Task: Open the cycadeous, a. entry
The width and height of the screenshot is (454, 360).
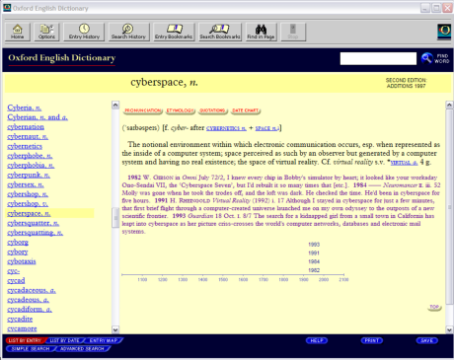Action: tap(28, 300)
